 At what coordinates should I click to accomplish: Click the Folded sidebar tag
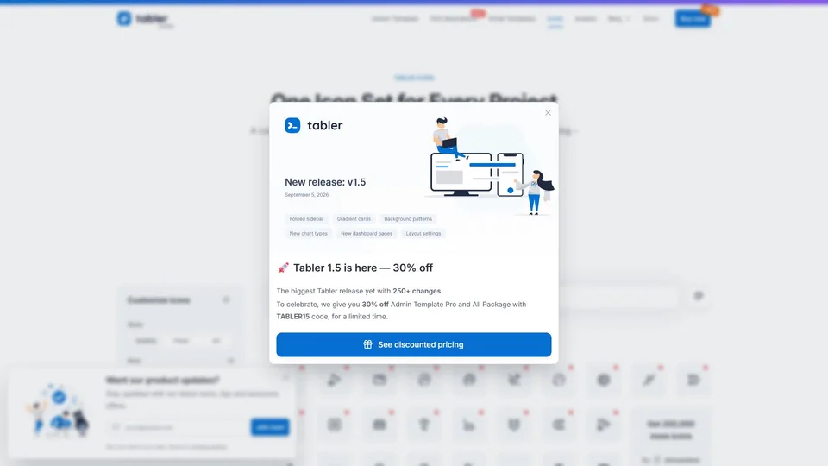(306, 218)
